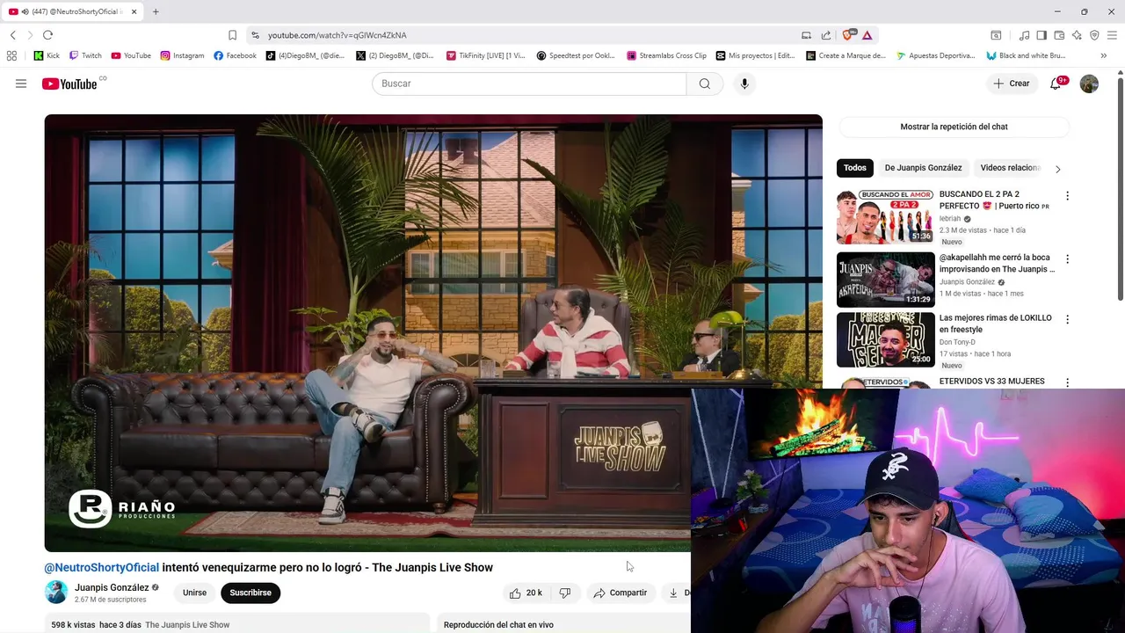The image size is (1125, 633).
Task: Open the apps grid in bookmarks bar
Action: click(x=11, y=55)
